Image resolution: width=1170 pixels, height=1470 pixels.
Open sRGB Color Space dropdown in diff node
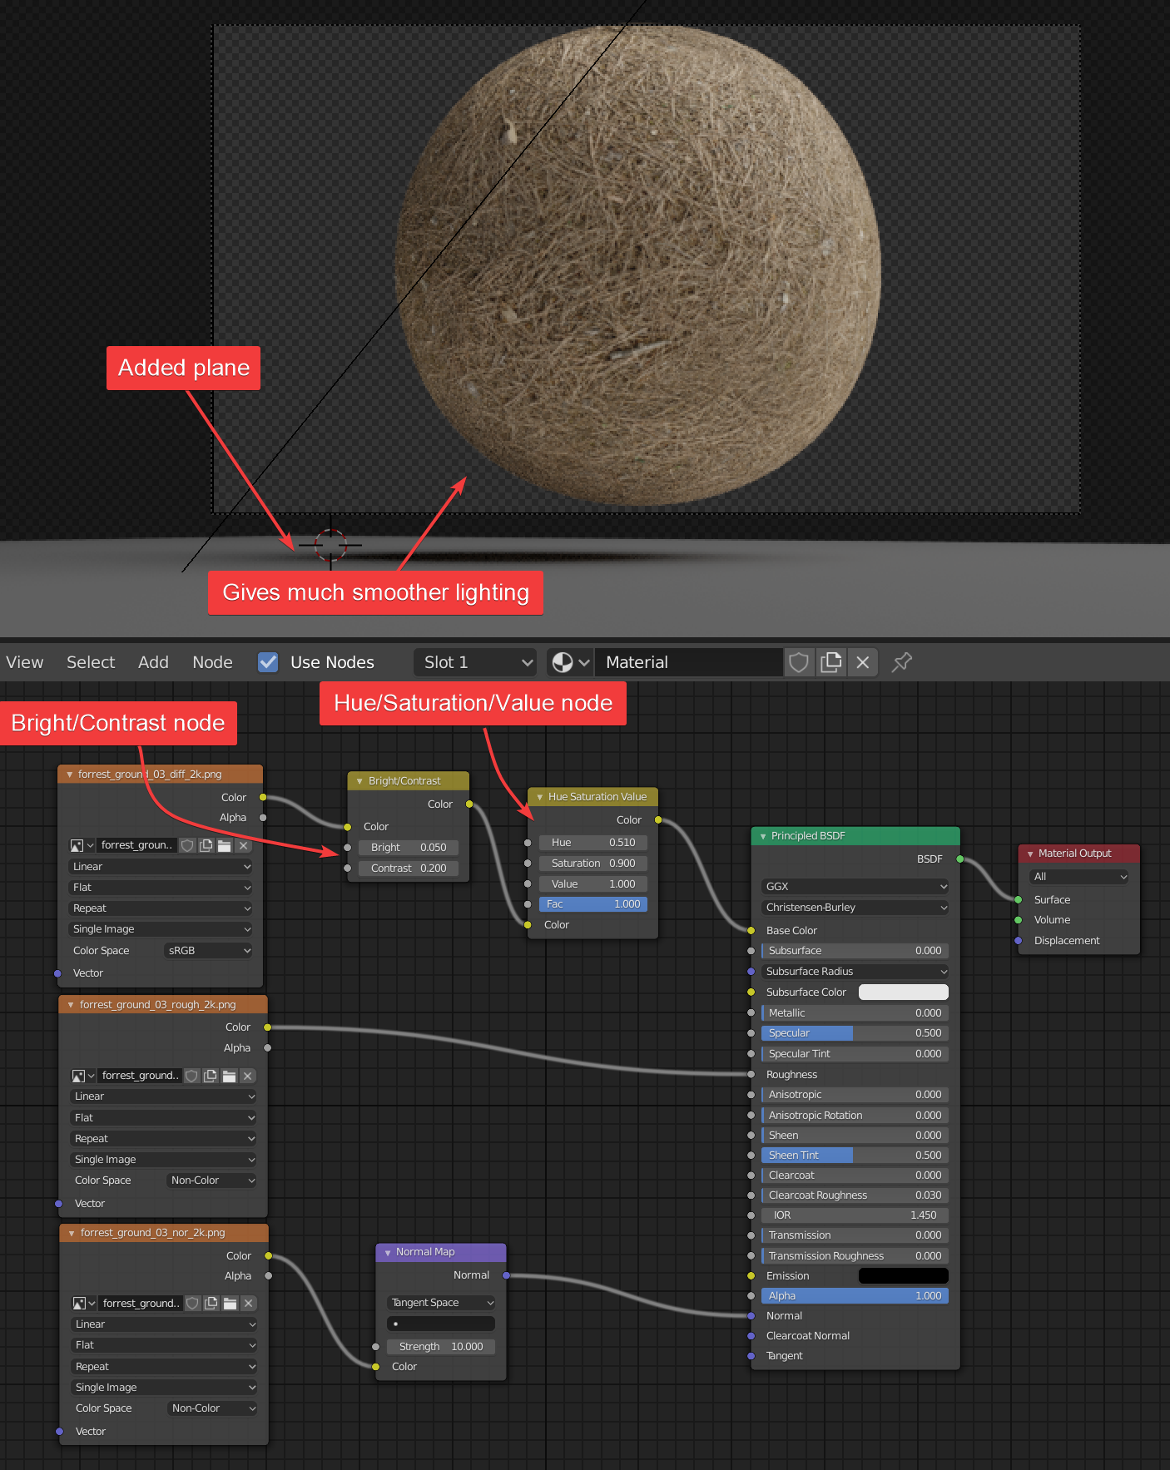[x=208, y=951]
